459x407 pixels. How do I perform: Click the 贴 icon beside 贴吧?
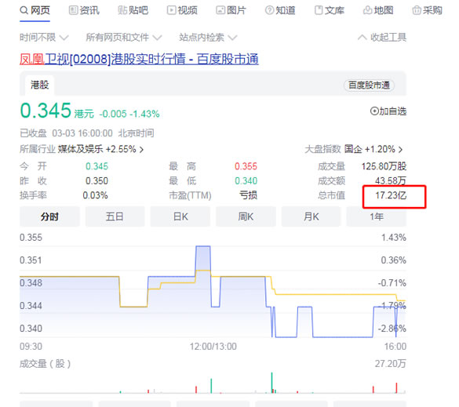[122, 11]
